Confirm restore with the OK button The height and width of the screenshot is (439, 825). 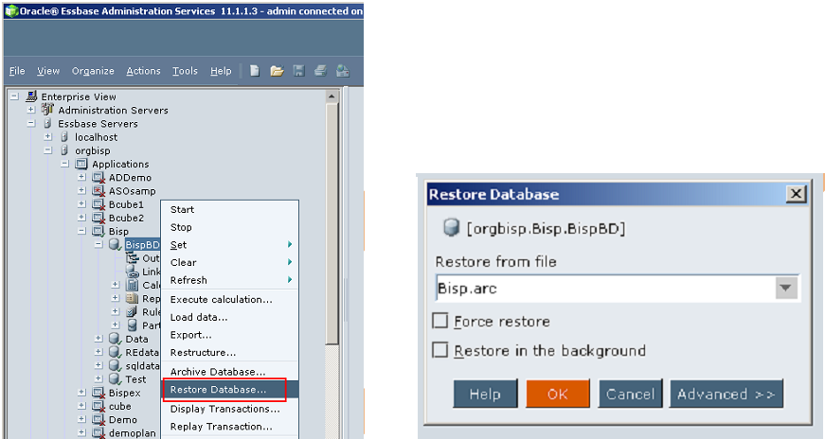558,394
